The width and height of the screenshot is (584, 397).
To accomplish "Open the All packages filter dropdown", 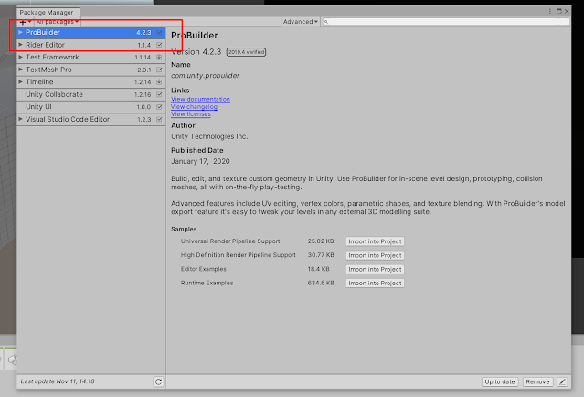I will [x=57, y=22].
